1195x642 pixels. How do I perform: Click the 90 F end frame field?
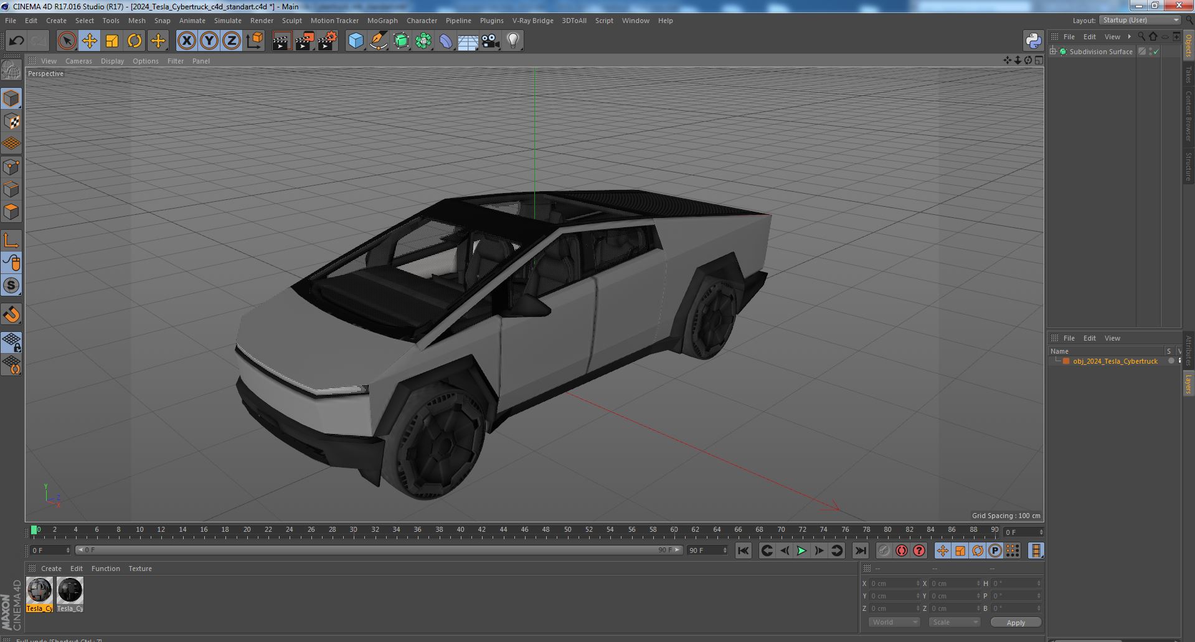point(707,550)
